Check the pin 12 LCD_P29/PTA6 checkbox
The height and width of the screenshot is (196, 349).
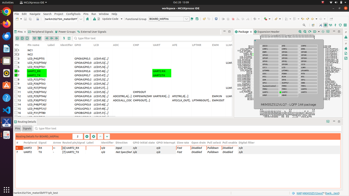(16, 96)
